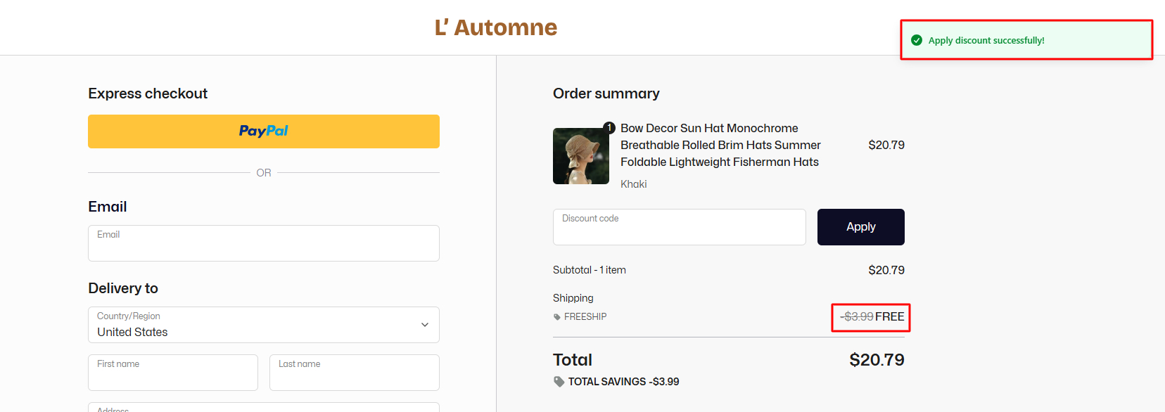
Task: Click the green success checkmark icon
Action: coord(917,40)
